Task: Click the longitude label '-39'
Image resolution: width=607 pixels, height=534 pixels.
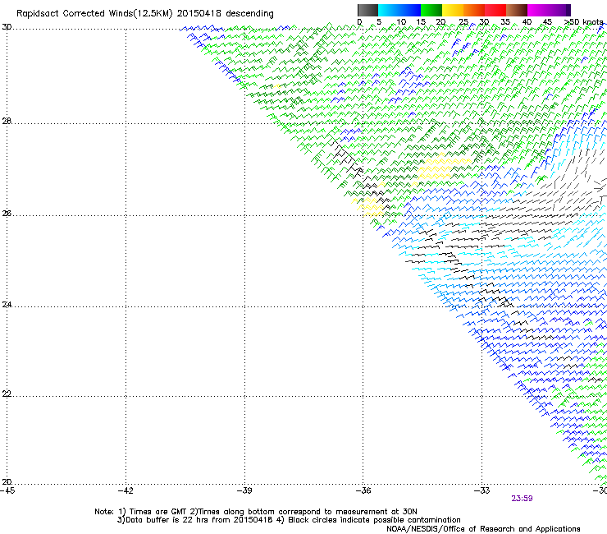Action: (244, 490)
